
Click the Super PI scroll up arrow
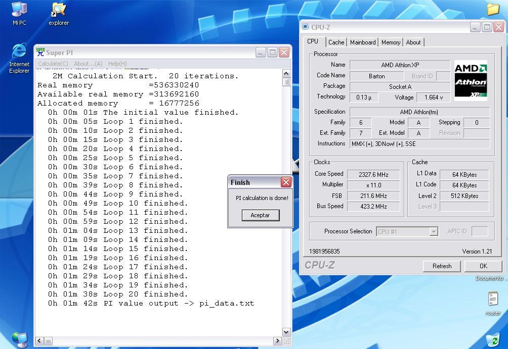point(286,74)
